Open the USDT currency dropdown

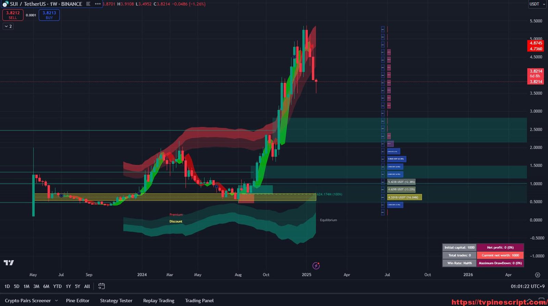click(537, 4)
